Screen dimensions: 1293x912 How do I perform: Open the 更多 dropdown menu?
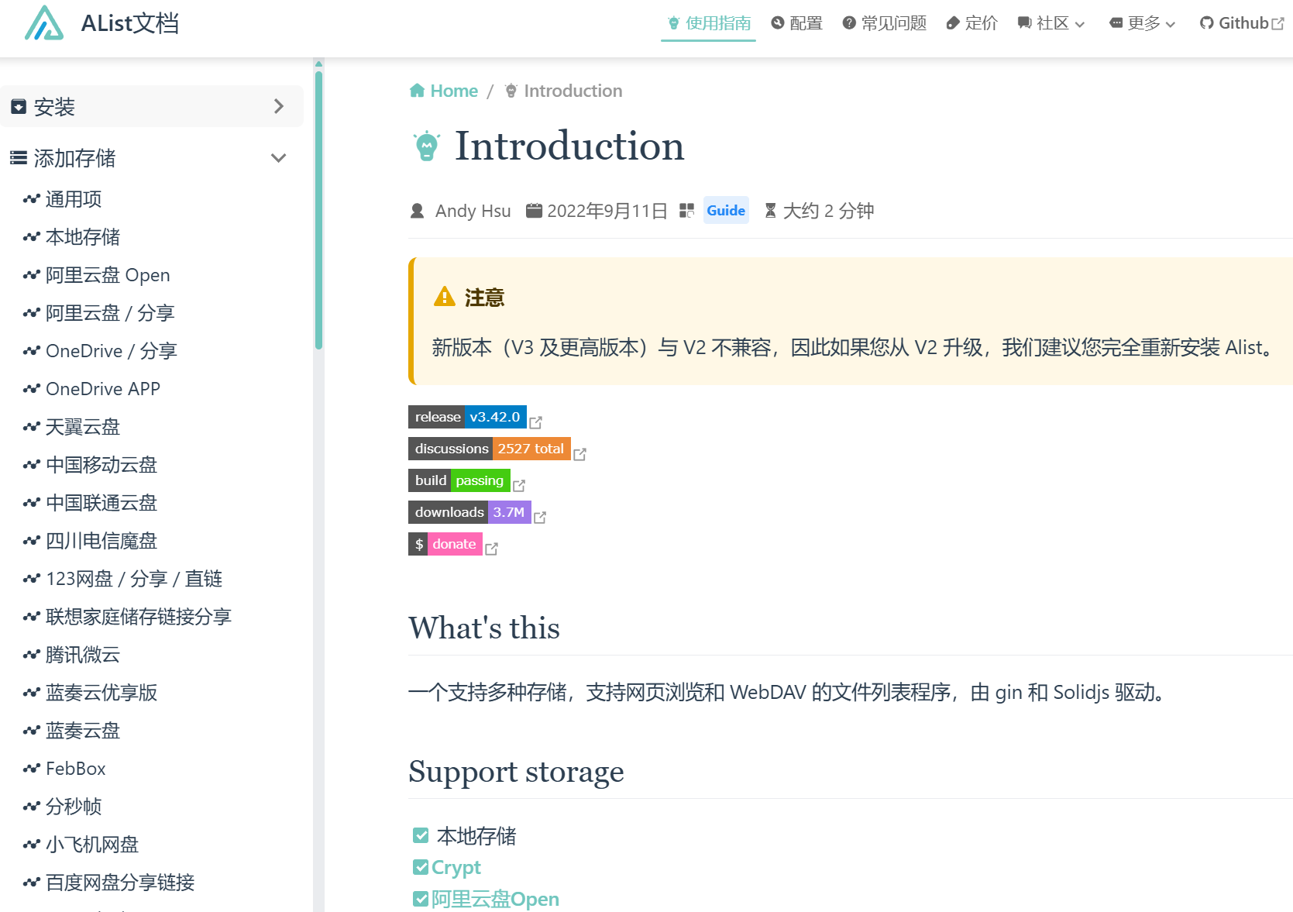click(1143, 23)
